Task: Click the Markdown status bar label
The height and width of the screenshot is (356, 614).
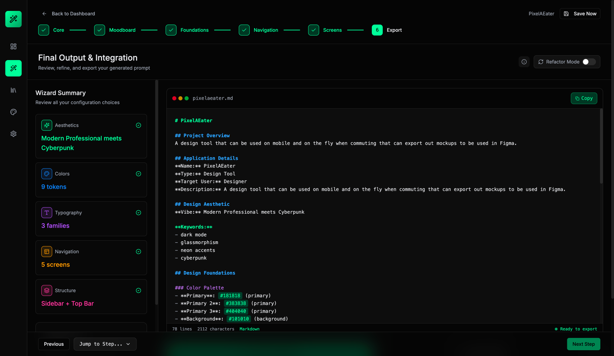Action: pyautogui.click(x=249, y=329)
